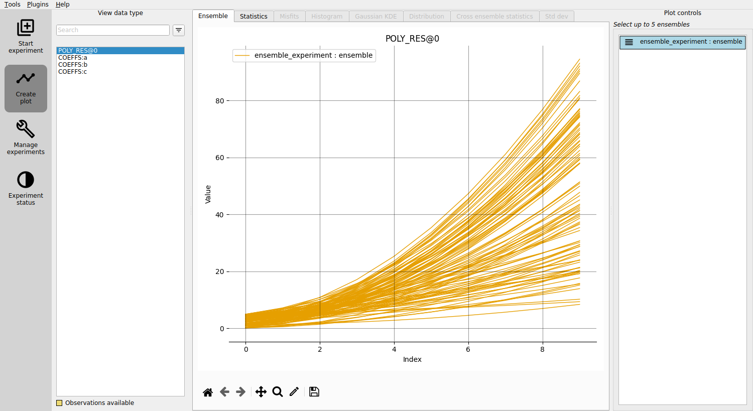The image size is (753, 411).
Task: Open the Distribution tab
Action: (x=427, y=17)
